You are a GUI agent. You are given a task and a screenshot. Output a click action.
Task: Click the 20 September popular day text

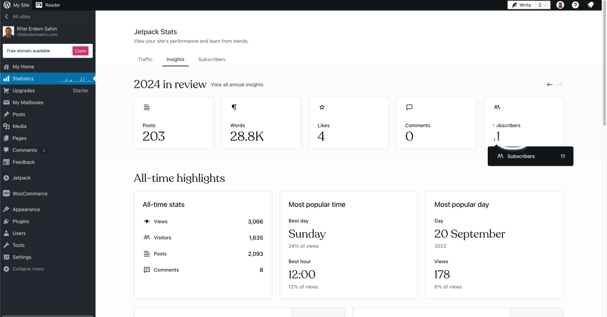pos(469,234)
